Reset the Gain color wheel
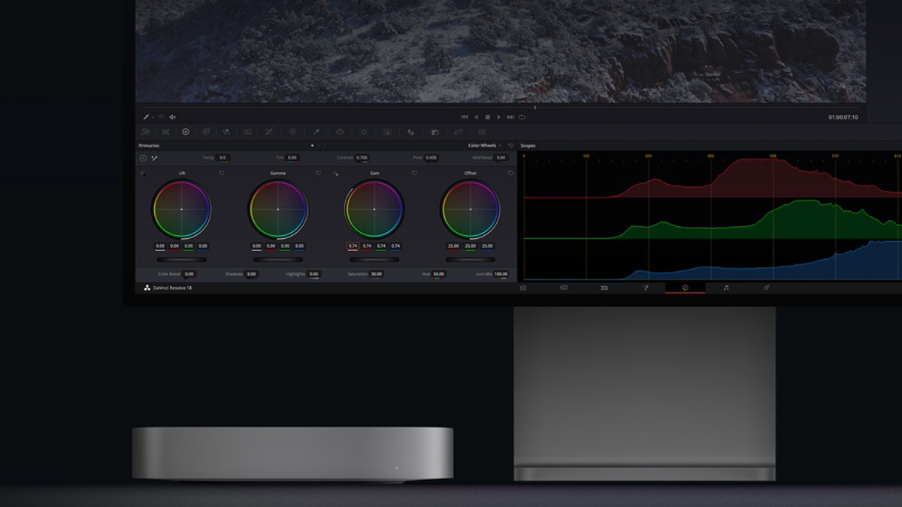The height and width of the screenshot is (507, 902). (x=414, y=173)
